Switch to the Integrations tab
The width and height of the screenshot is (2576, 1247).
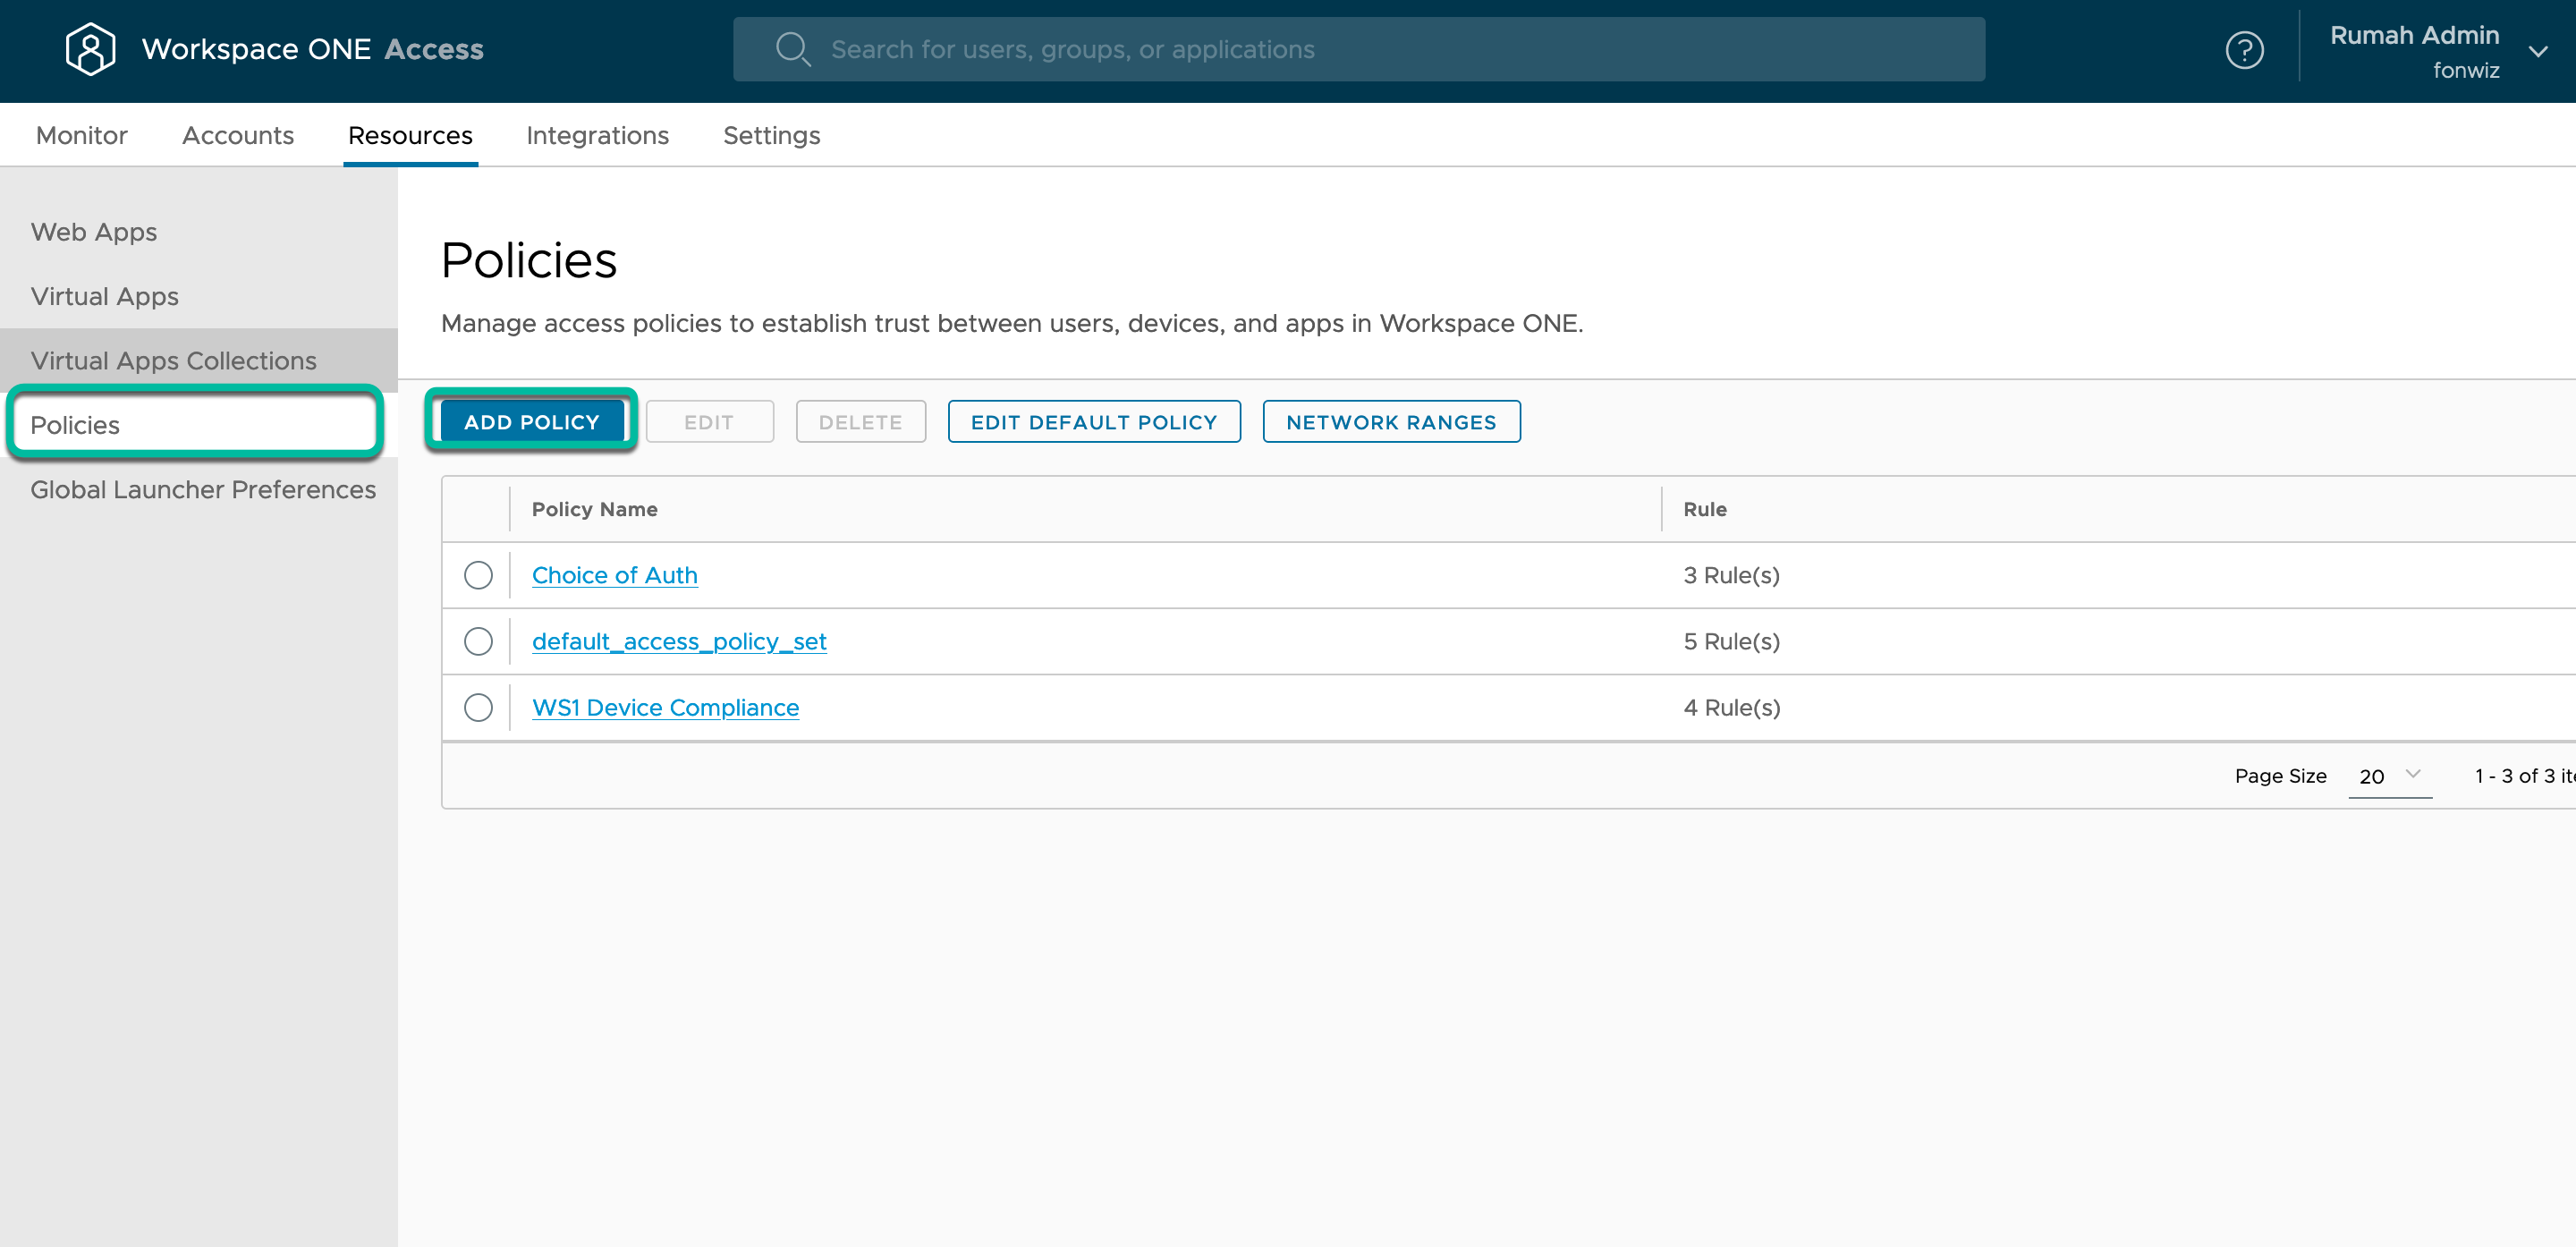point(597,135)
